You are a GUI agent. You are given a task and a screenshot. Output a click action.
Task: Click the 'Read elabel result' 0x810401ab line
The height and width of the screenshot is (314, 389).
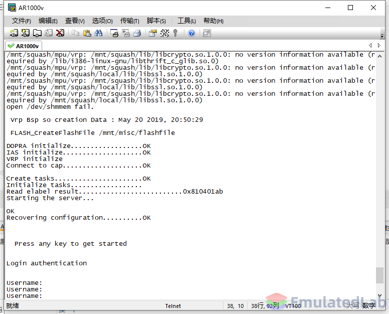(115, 192)
